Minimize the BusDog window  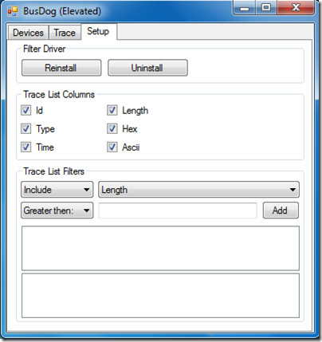[x=245, y=8]
